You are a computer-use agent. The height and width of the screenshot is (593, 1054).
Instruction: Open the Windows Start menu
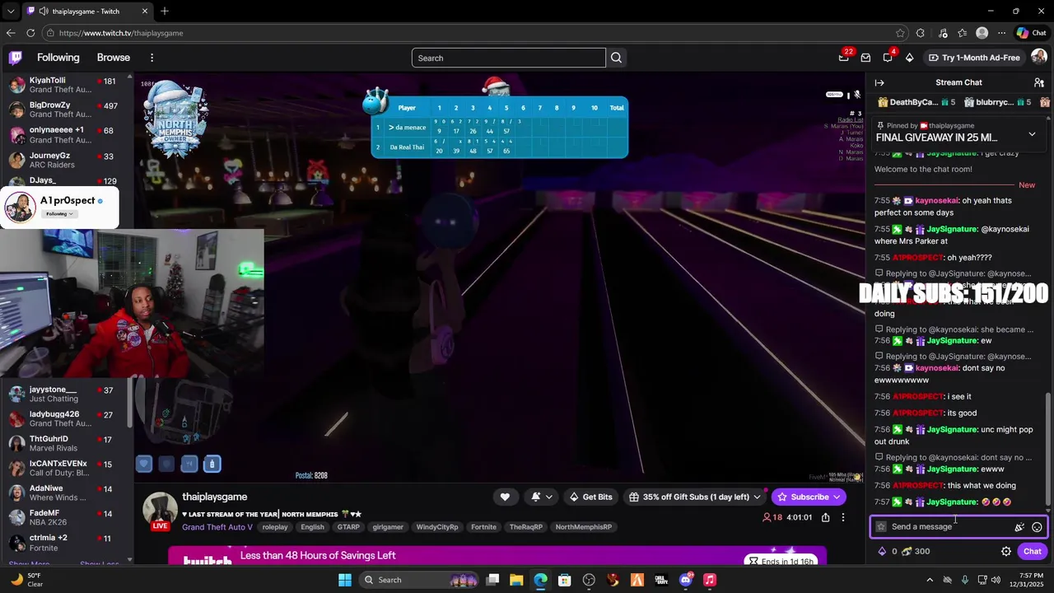(x=345, y=580)
